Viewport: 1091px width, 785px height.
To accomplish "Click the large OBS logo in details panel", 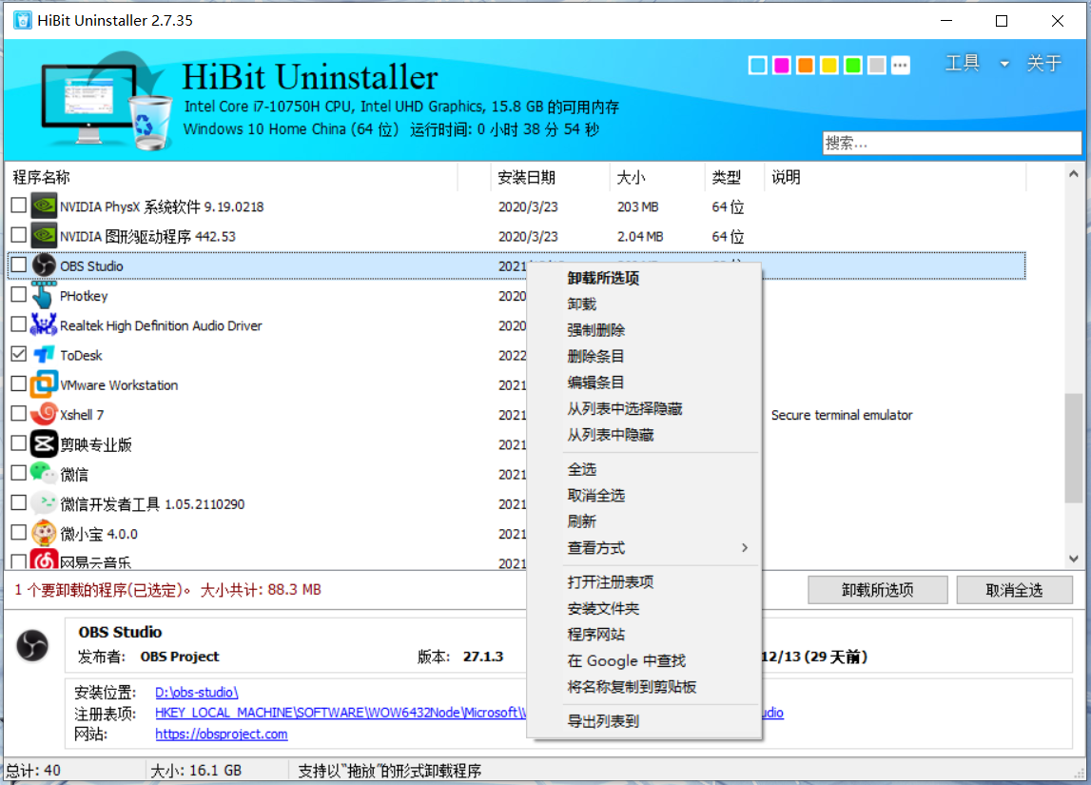I will click(x=32, y=645).
